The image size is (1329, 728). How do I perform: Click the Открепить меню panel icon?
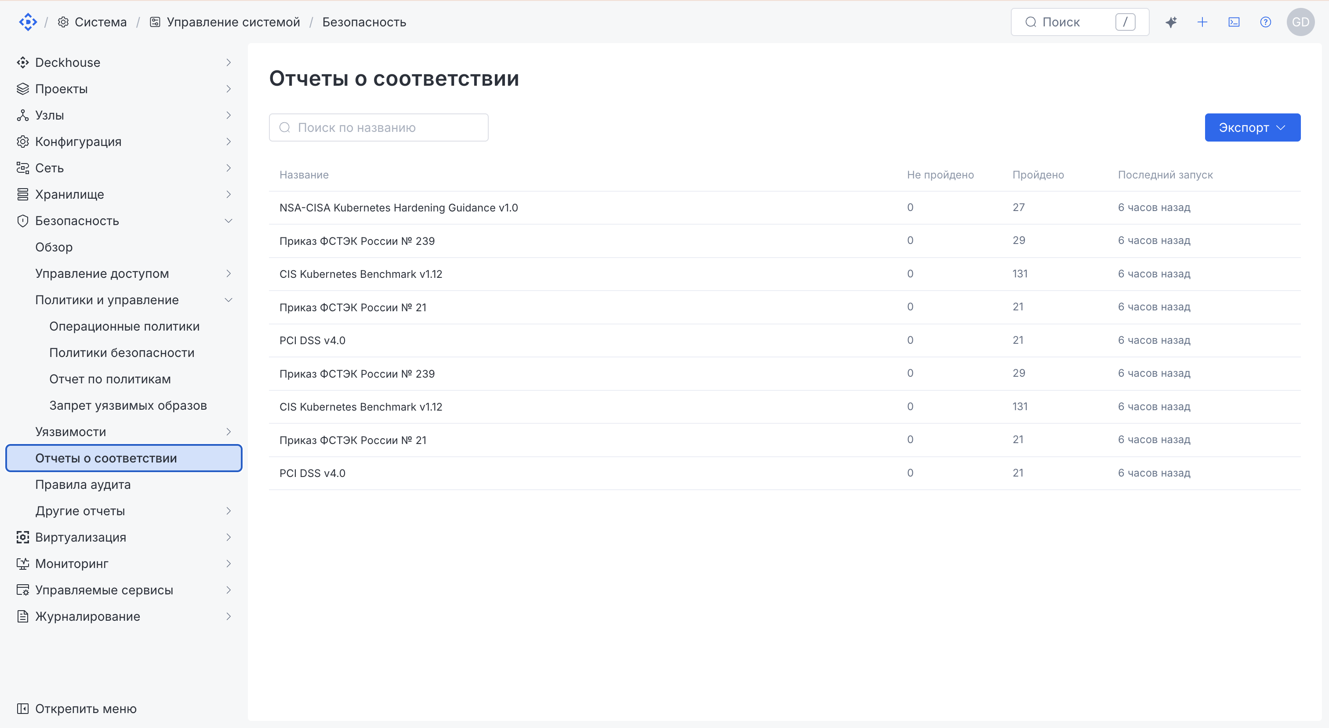point(23,708)
